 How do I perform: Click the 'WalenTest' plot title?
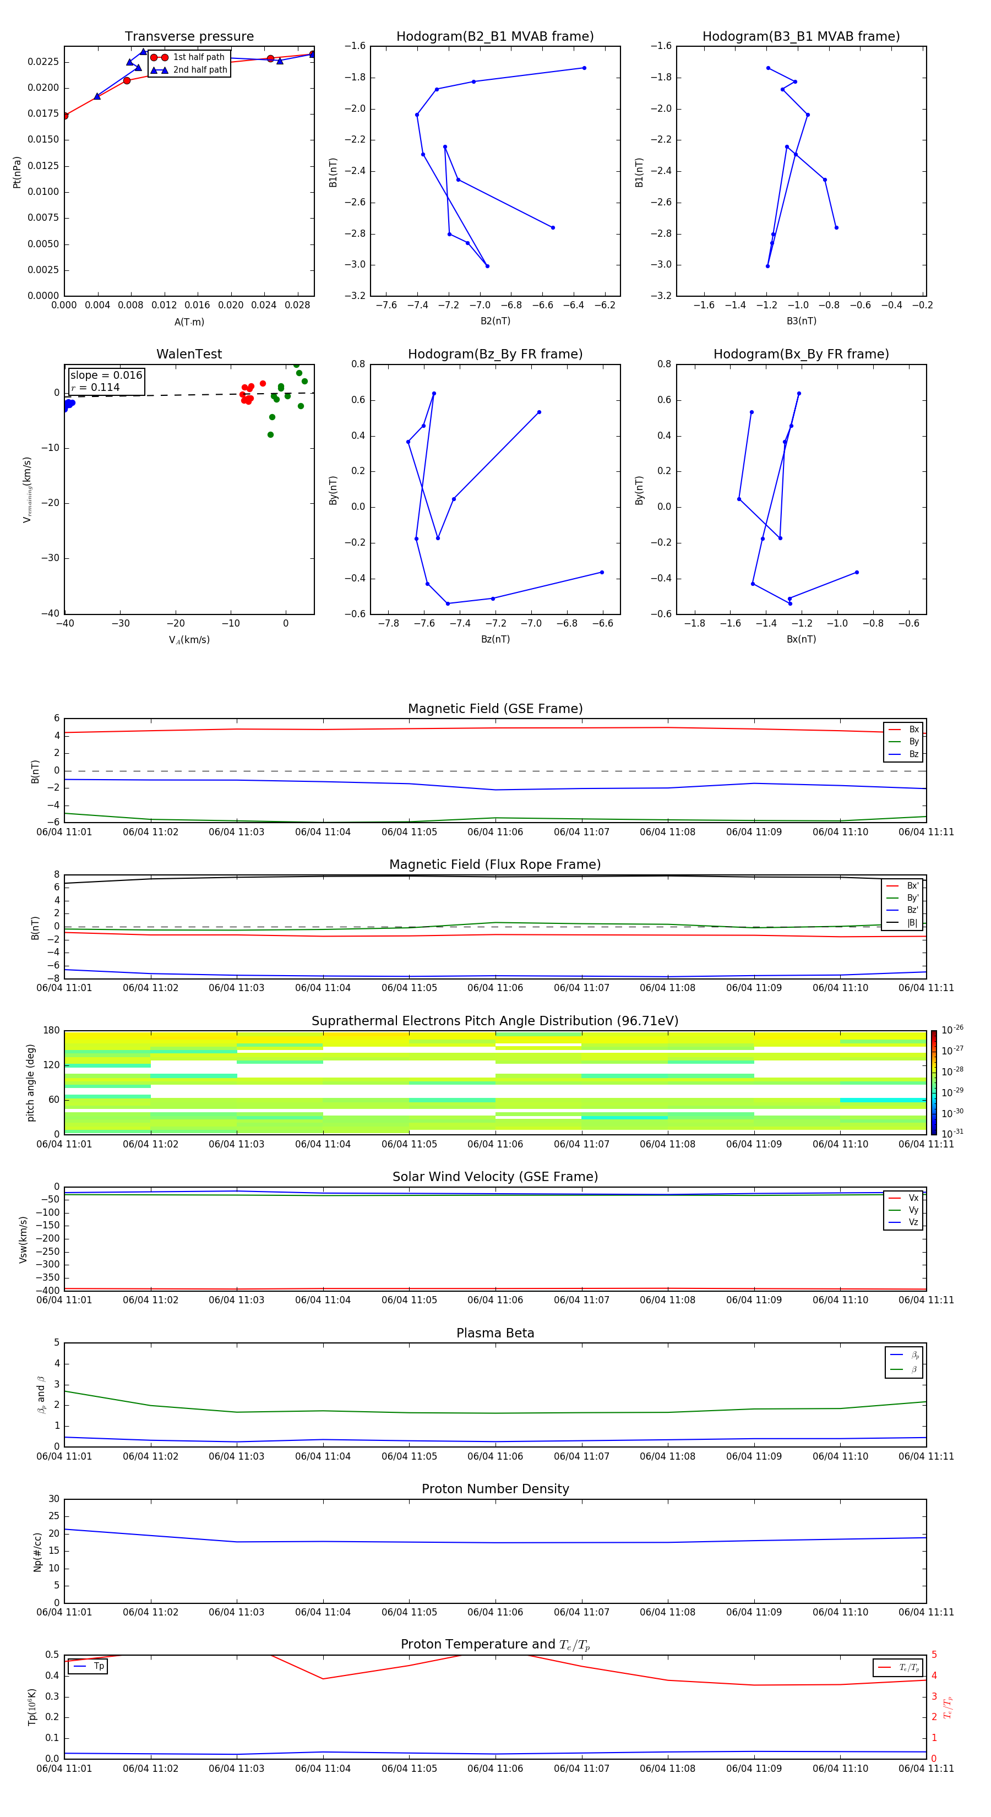pyautogui.click(x=189, y=354)
